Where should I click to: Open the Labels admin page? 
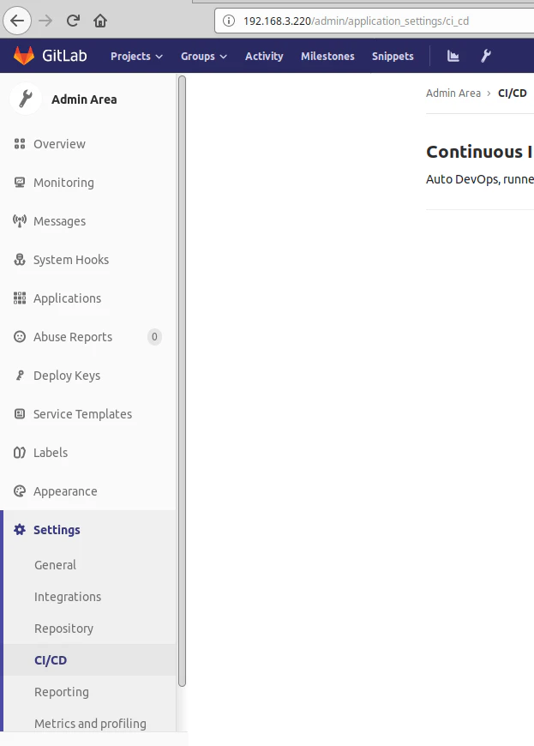pos(51,452)
